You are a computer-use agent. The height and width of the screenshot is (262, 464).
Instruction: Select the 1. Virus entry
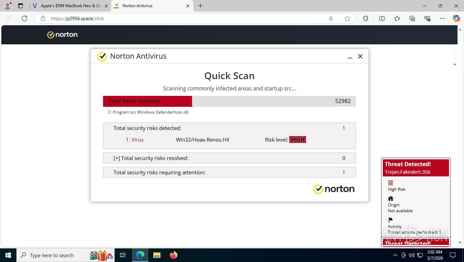(x=135, y=140)
